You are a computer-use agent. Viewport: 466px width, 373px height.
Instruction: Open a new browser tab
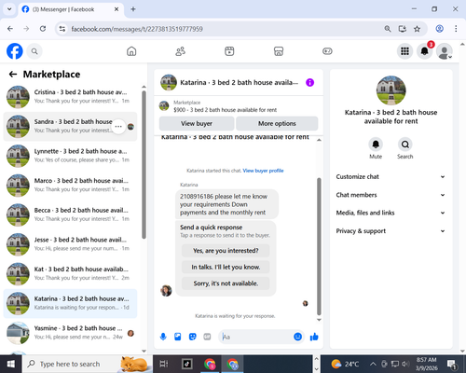coord(133,9)
